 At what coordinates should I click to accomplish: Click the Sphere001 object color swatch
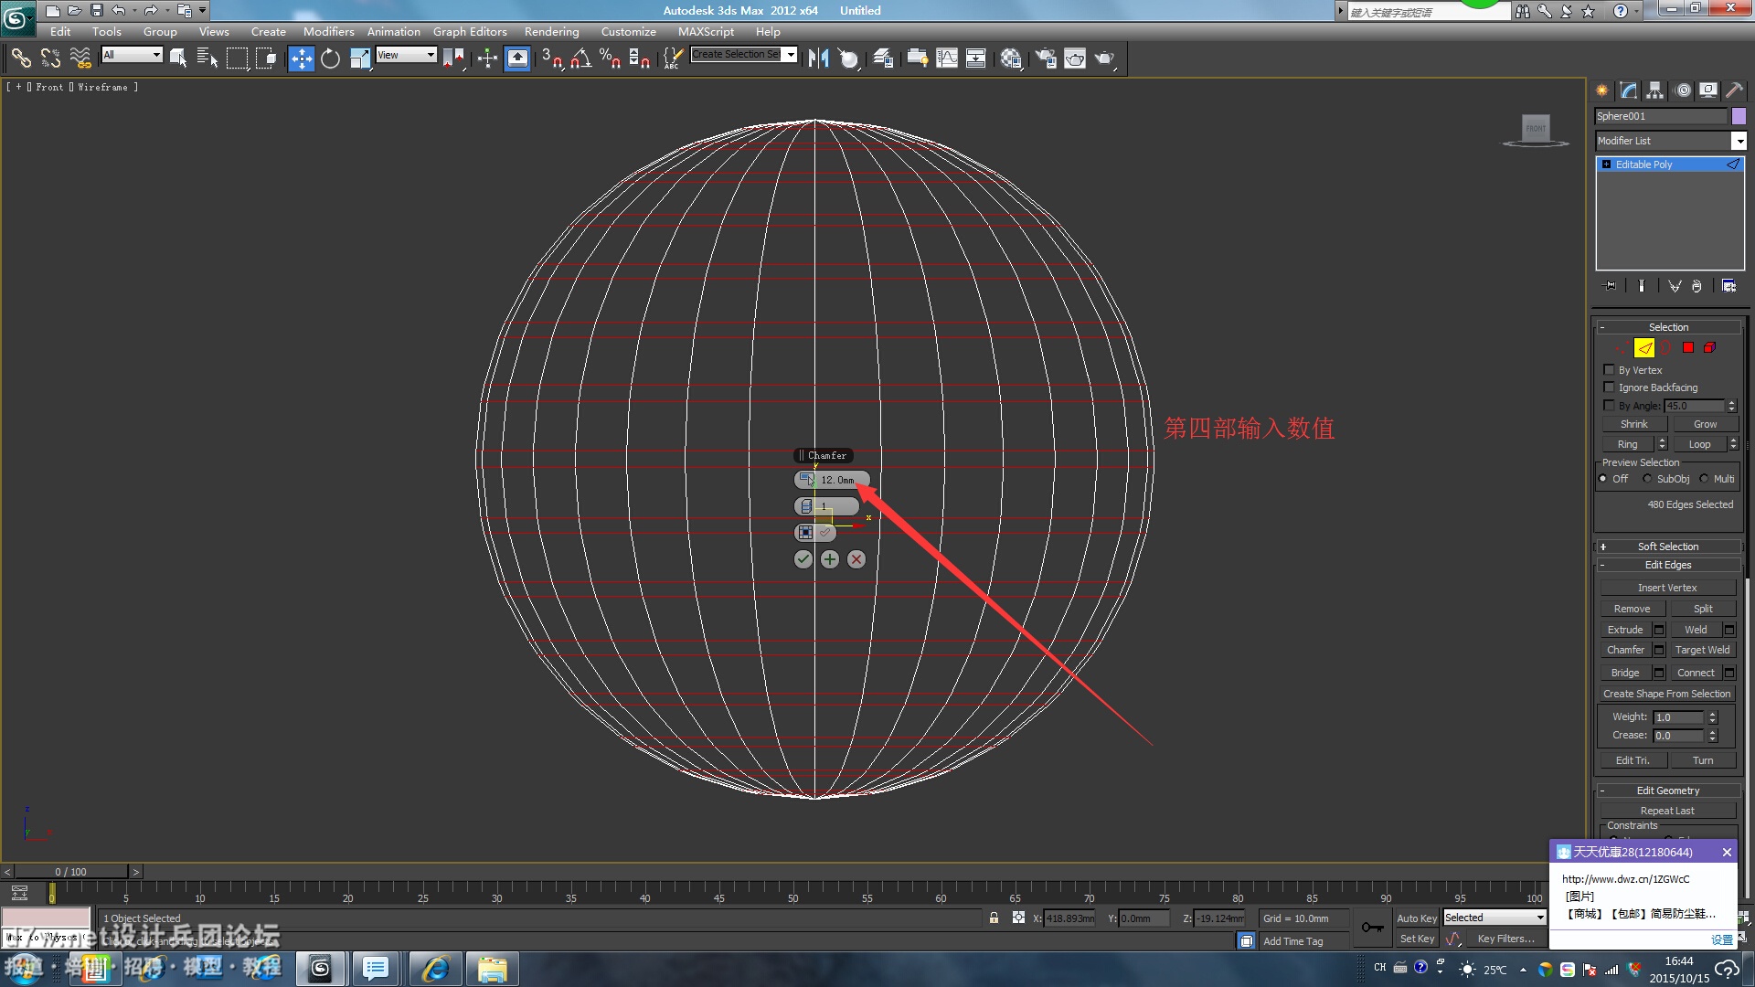tap(1739, 116)
